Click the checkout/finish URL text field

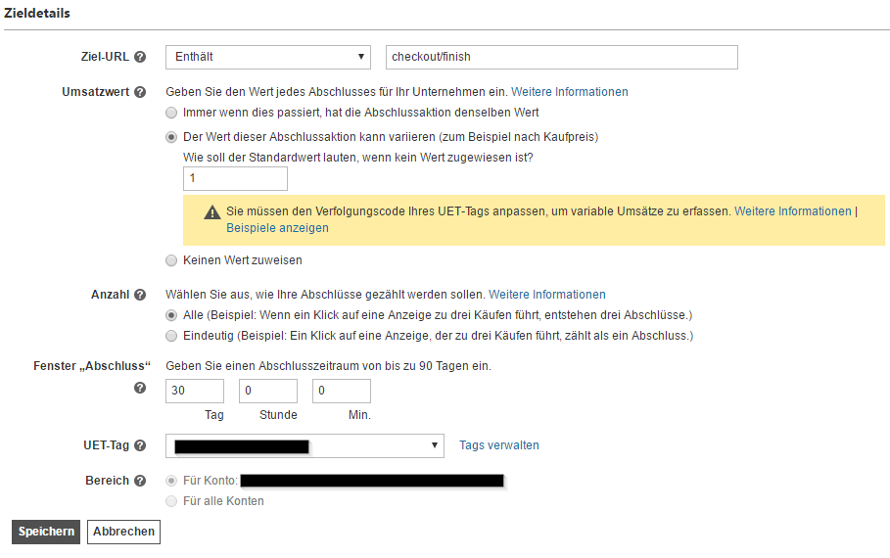(x=561, y=57)
